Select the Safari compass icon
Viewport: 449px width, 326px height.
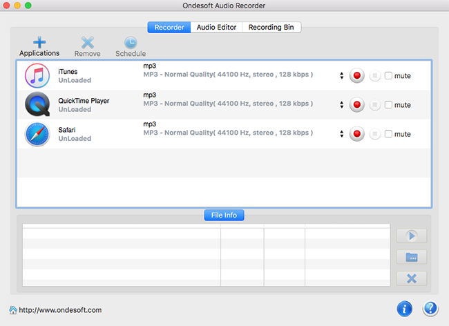(x=37, y=134)
